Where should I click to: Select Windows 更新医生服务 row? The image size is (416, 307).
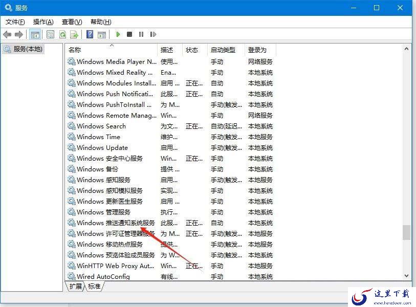pyautogui.click(x=170, y=202)
